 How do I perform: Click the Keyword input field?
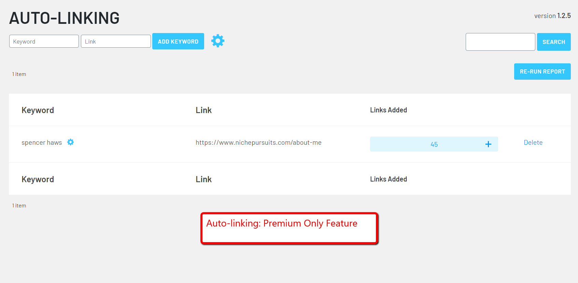(x=44, y=41)
